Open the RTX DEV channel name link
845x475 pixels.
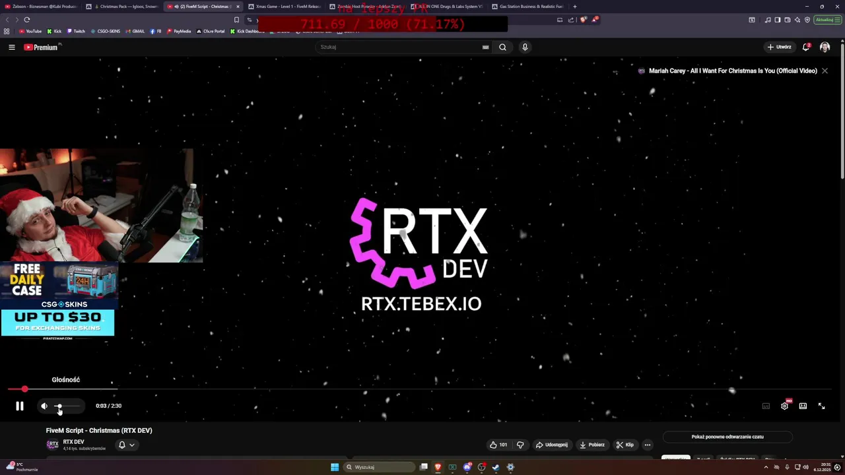pos(73,442)
